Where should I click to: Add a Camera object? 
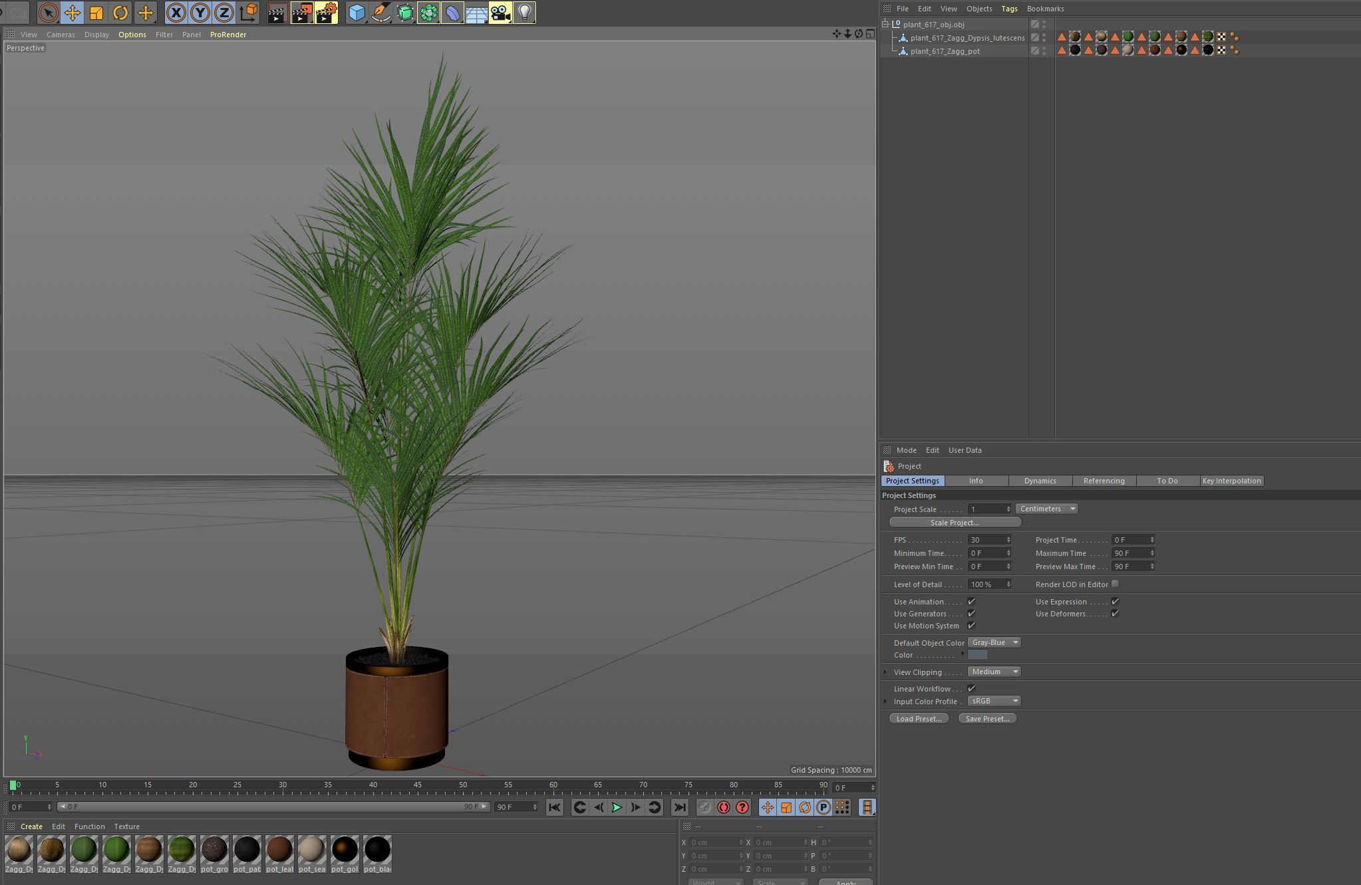pyautogui.click(x=500, y=13)
